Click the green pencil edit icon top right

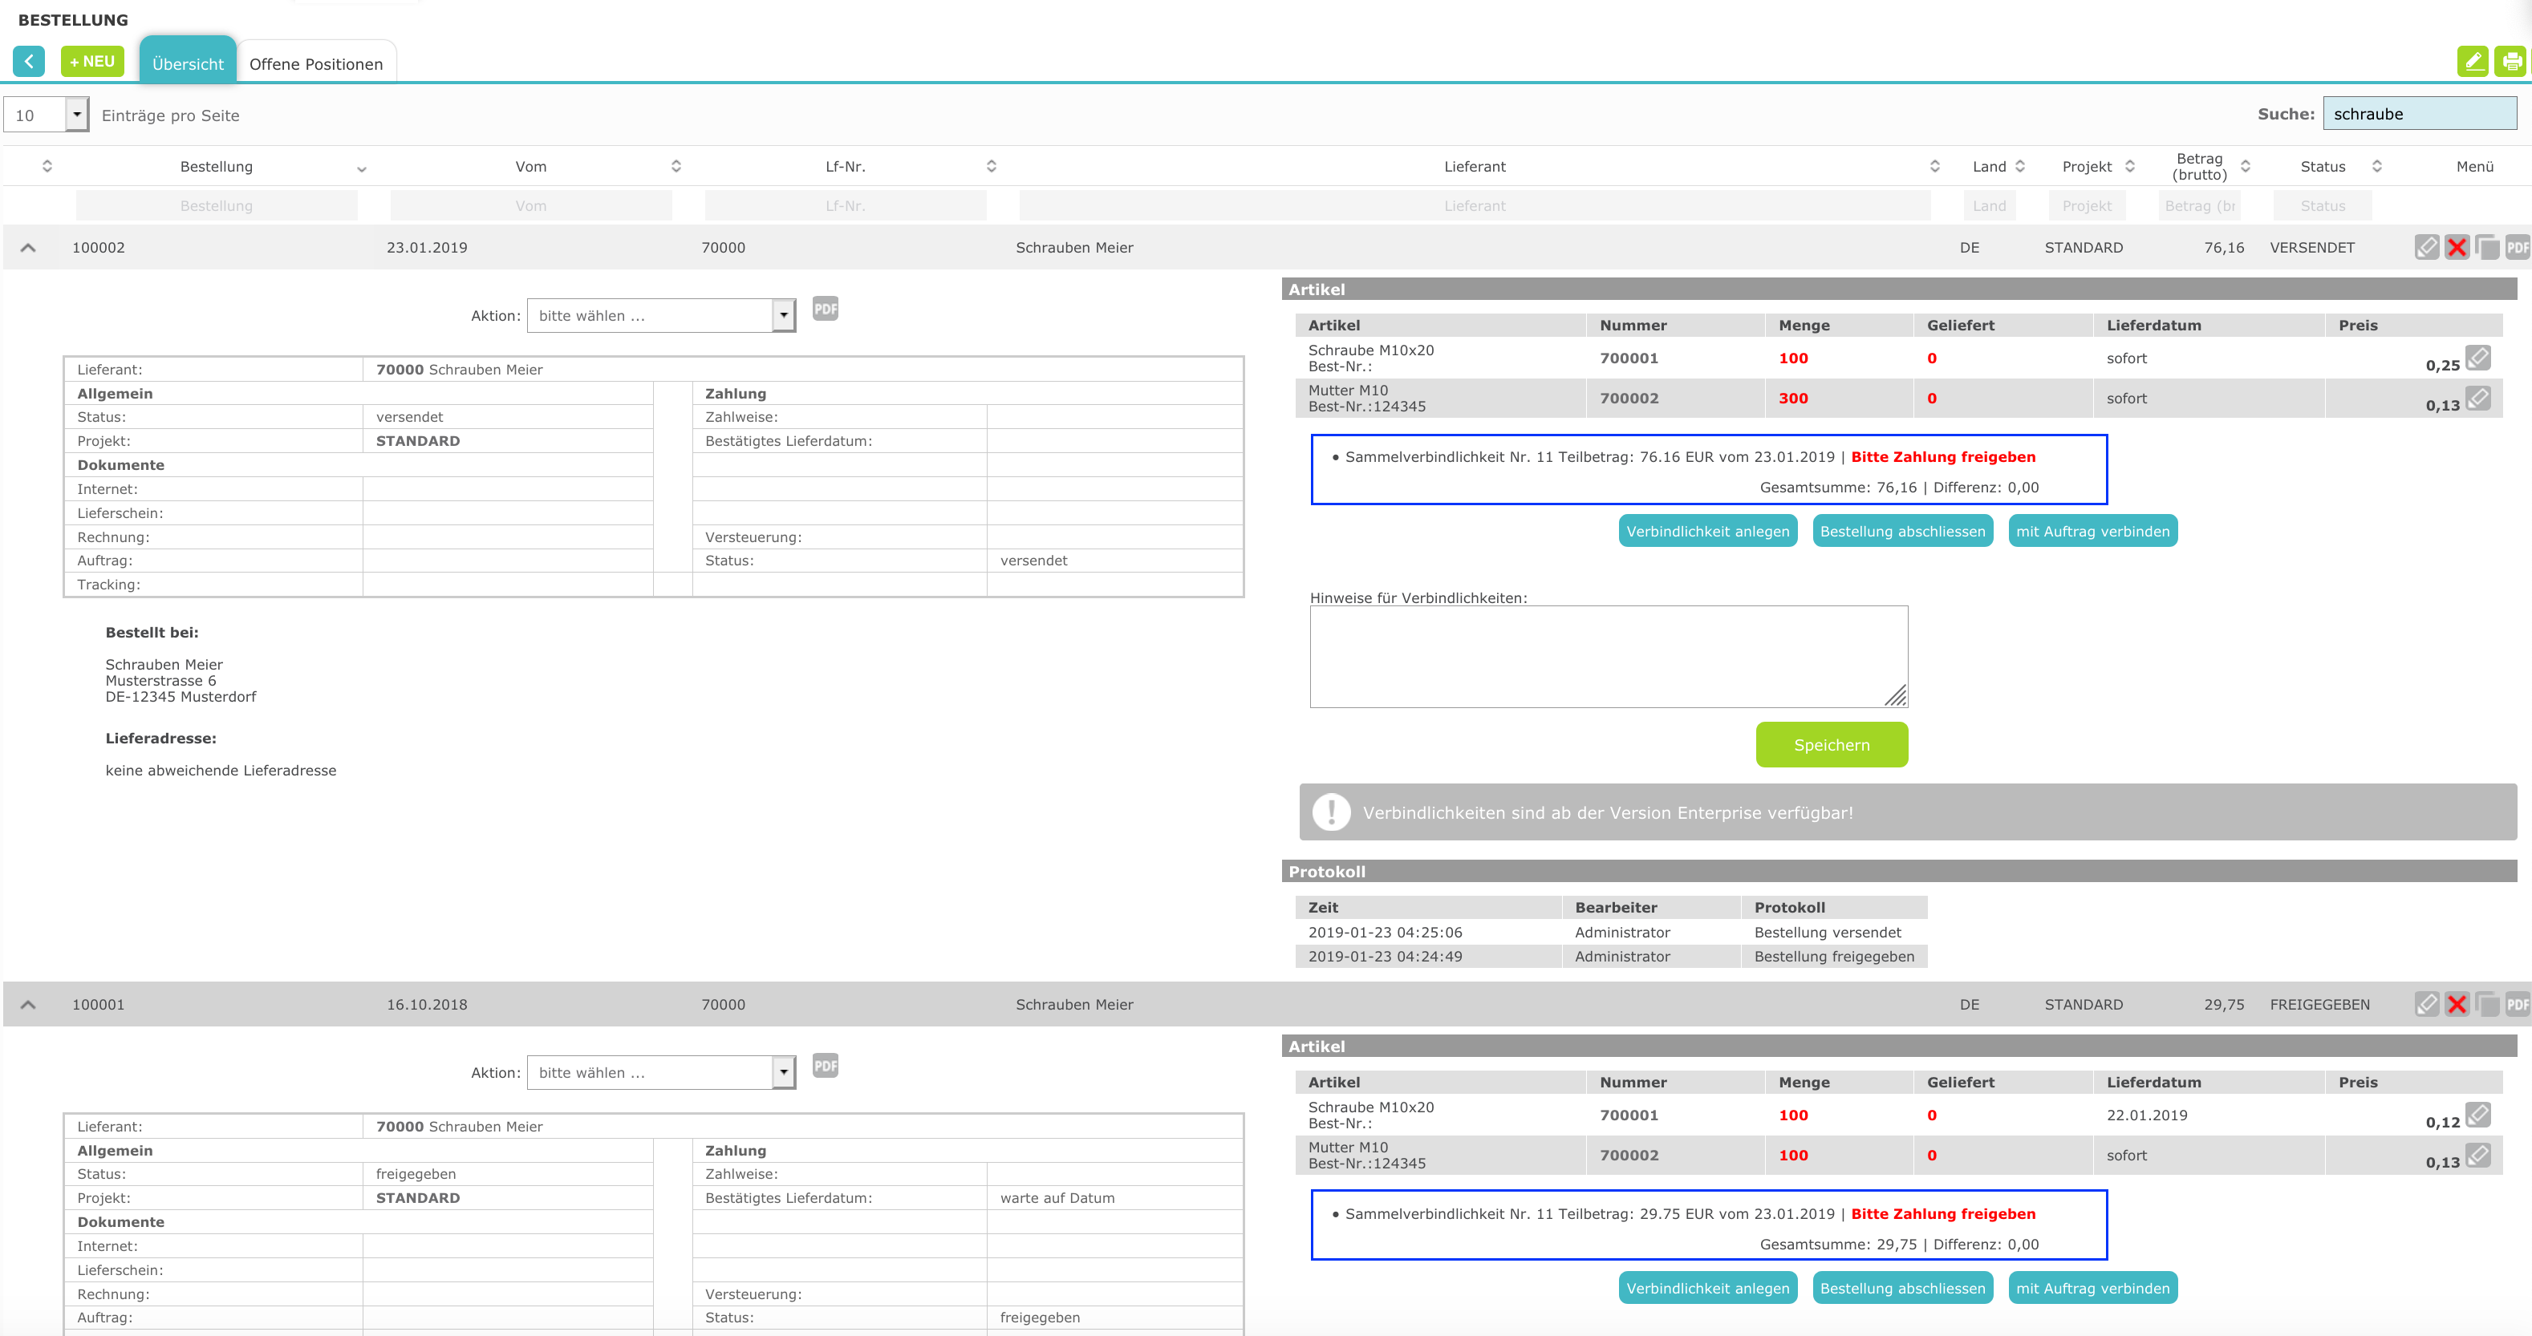[x=2472, y=62]
